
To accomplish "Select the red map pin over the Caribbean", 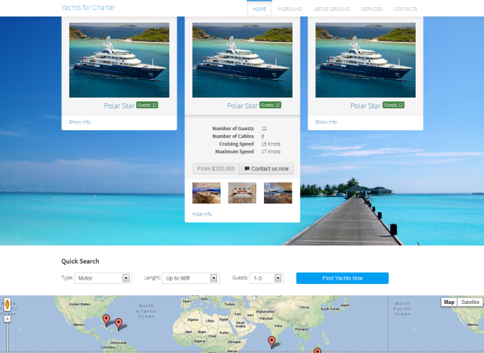I will click(118, 324).
